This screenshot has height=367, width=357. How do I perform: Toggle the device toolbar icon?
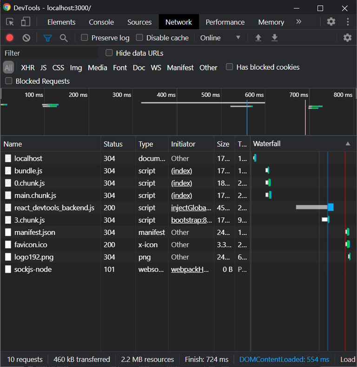coord(26,22)
